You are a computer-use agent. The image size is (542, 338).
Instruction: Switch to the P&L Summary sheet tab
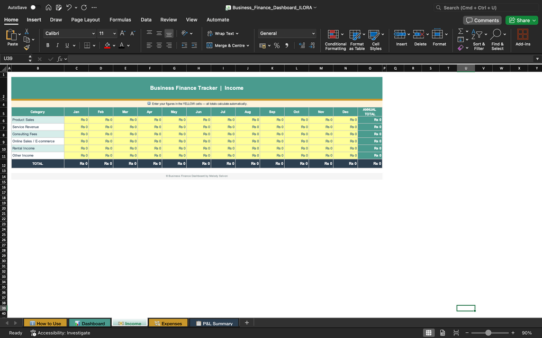point(214,323)
